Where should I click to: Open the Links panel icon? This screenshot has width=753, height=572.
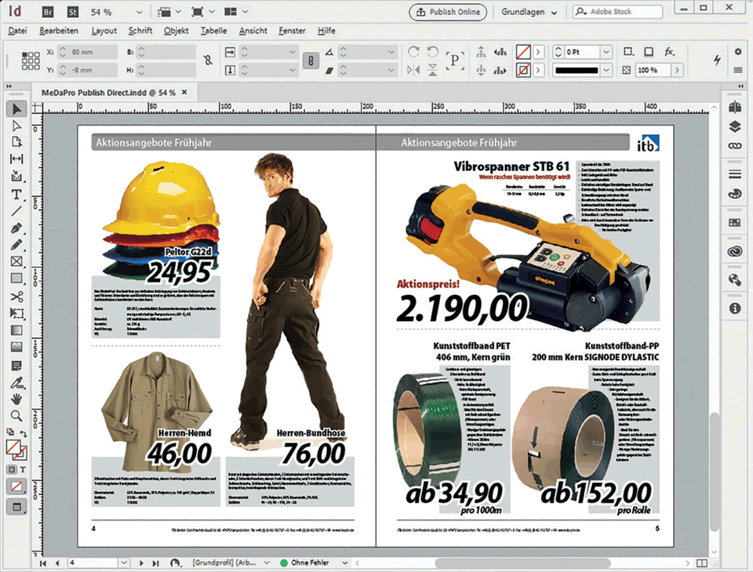[735, 145]
